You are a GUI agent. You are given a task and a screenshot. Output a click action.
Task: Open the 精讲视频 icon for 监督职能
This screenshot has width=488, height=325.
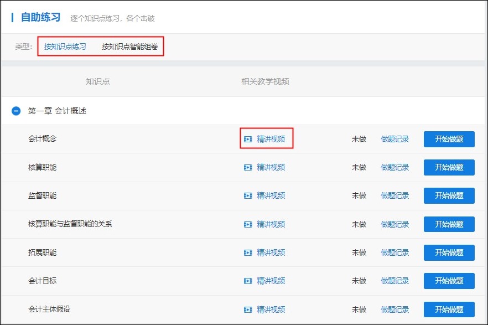[x=249, y=195]
